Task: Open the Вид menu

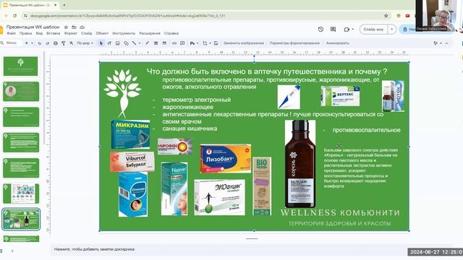Action: 39,33
